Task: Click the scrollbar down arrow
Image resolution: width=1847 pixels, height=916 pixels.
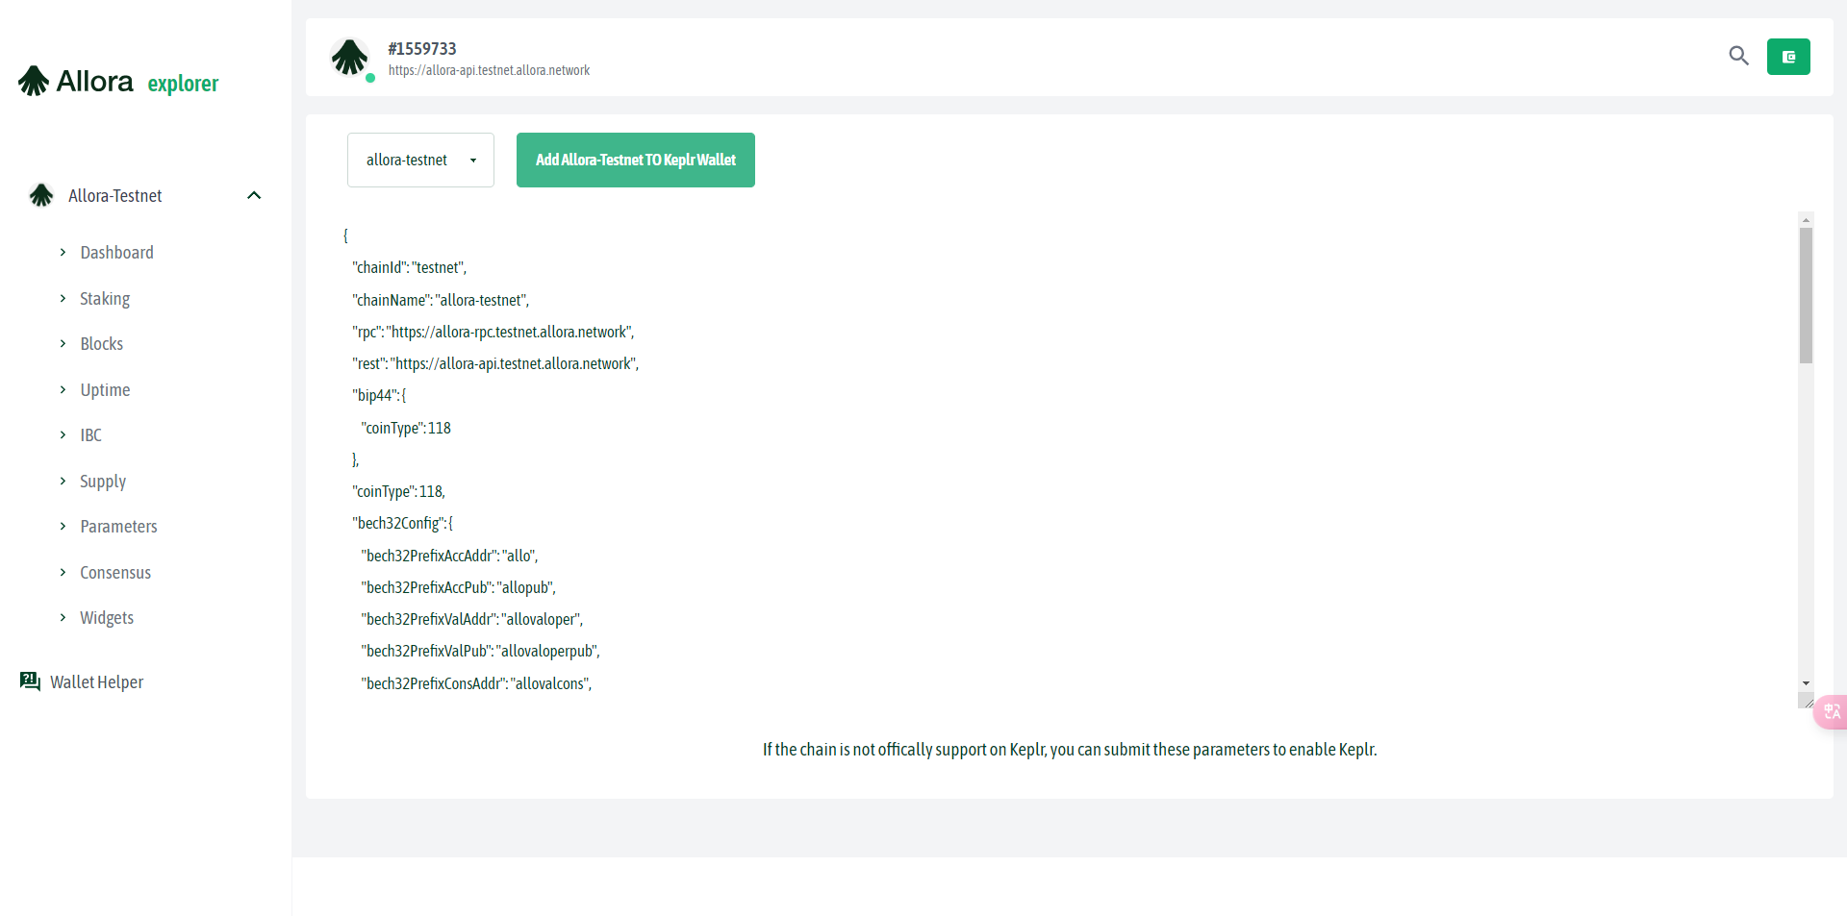Action: tap(1806, 683)
